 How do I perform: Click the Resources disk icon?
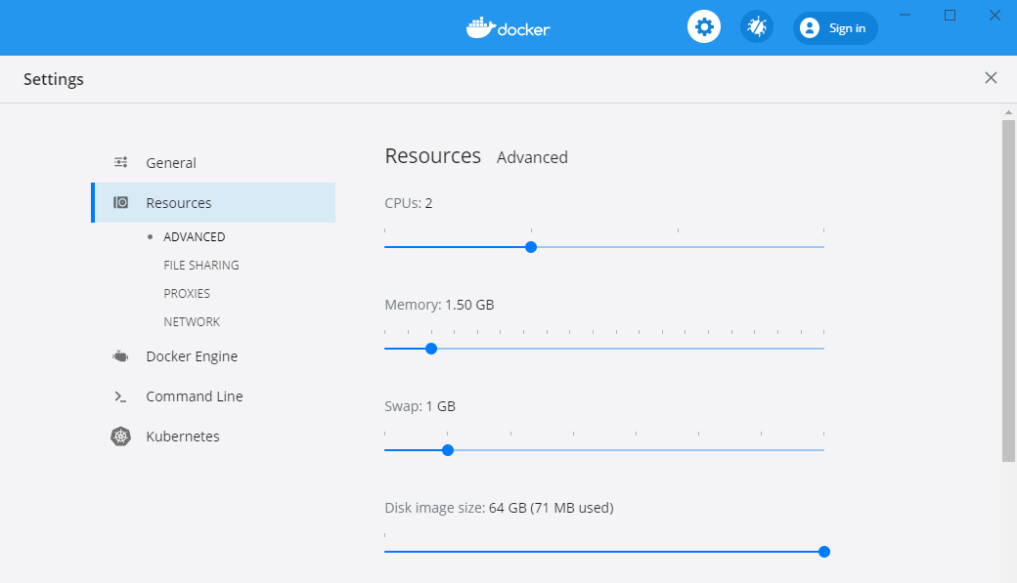120,203
